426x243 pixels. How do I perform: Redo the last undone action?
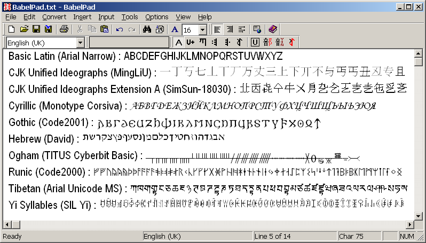132,29
